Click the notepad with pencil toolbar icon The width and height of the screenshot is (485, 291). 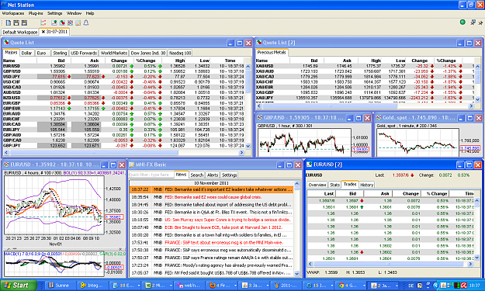click(x=78, y=23)
